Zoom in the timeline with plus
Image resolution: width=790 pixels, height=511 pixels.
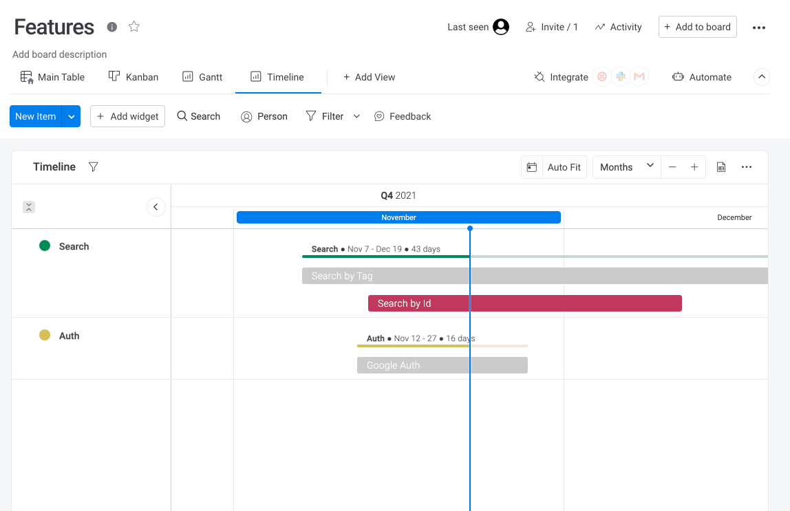point(694,167)
